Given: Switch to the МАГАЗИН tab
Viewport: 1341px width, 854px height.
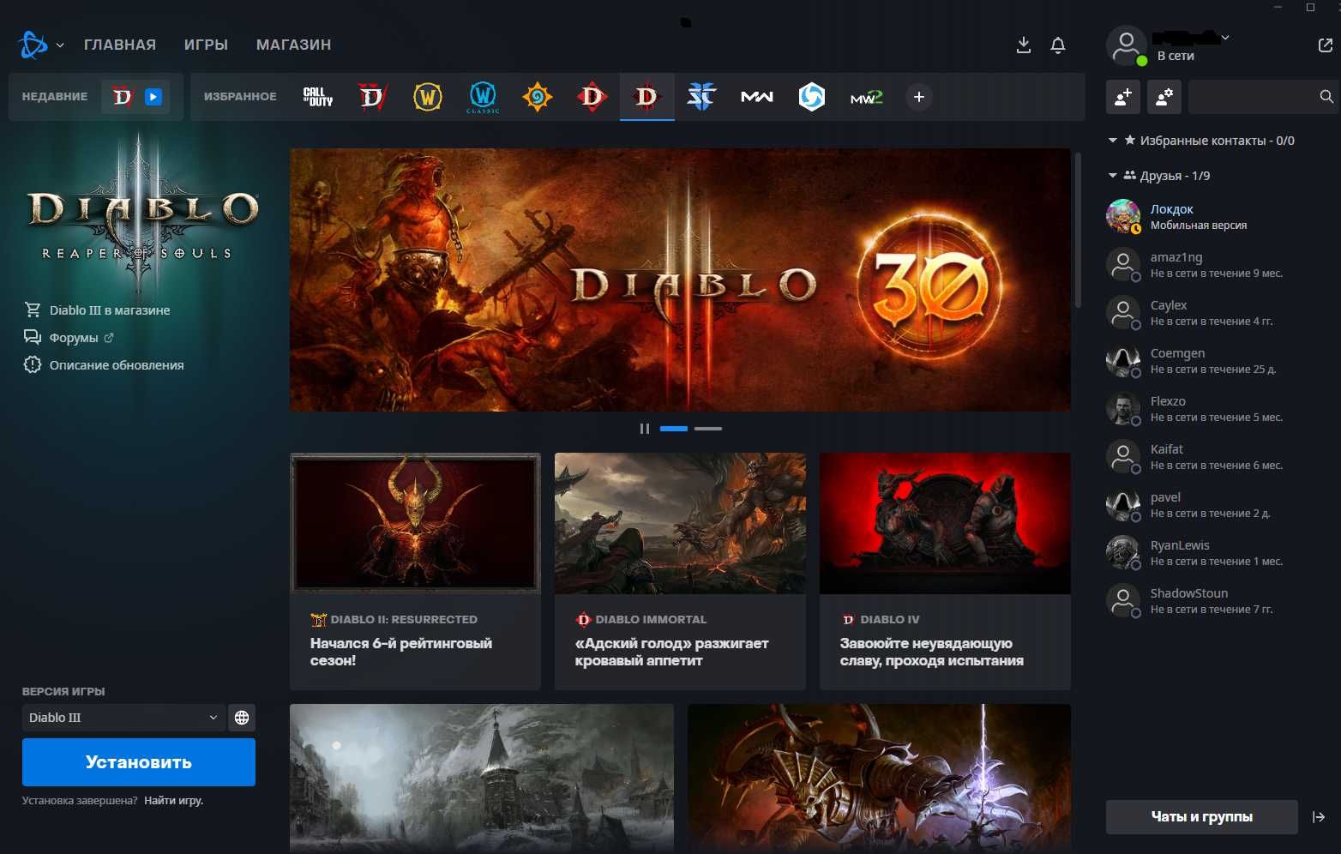Looking at the screenshot, I should [x=293, y=45].
